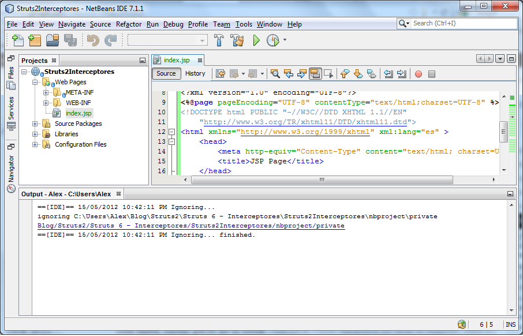Collapse the code fold at line 12
The height and width of the screenshot is (336, 523).
171,132
